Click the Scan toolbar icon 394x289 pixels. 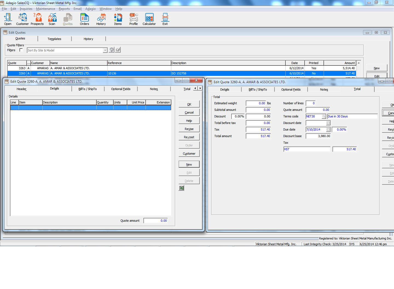tap(52, 19)
